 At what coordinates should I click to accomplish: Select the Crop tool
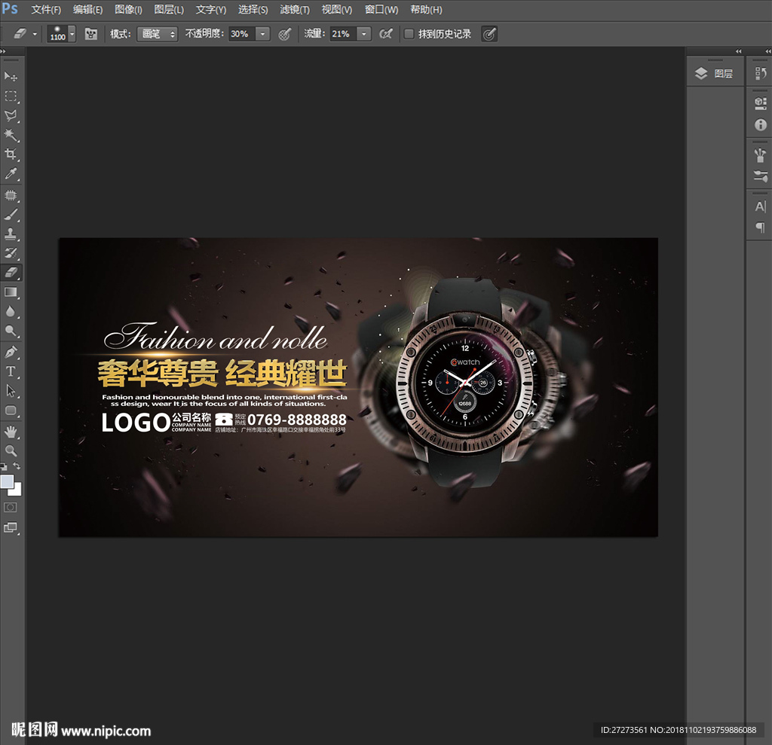tap(11, 154)
